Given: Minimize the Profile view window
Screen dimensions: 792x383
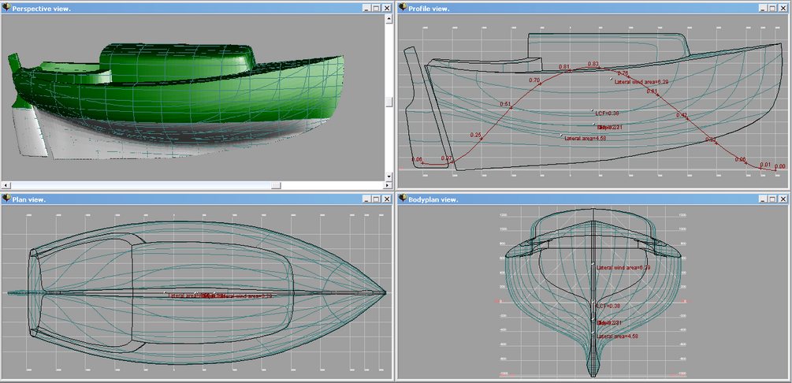Looking at the screenshot, I should coord(763,8).
